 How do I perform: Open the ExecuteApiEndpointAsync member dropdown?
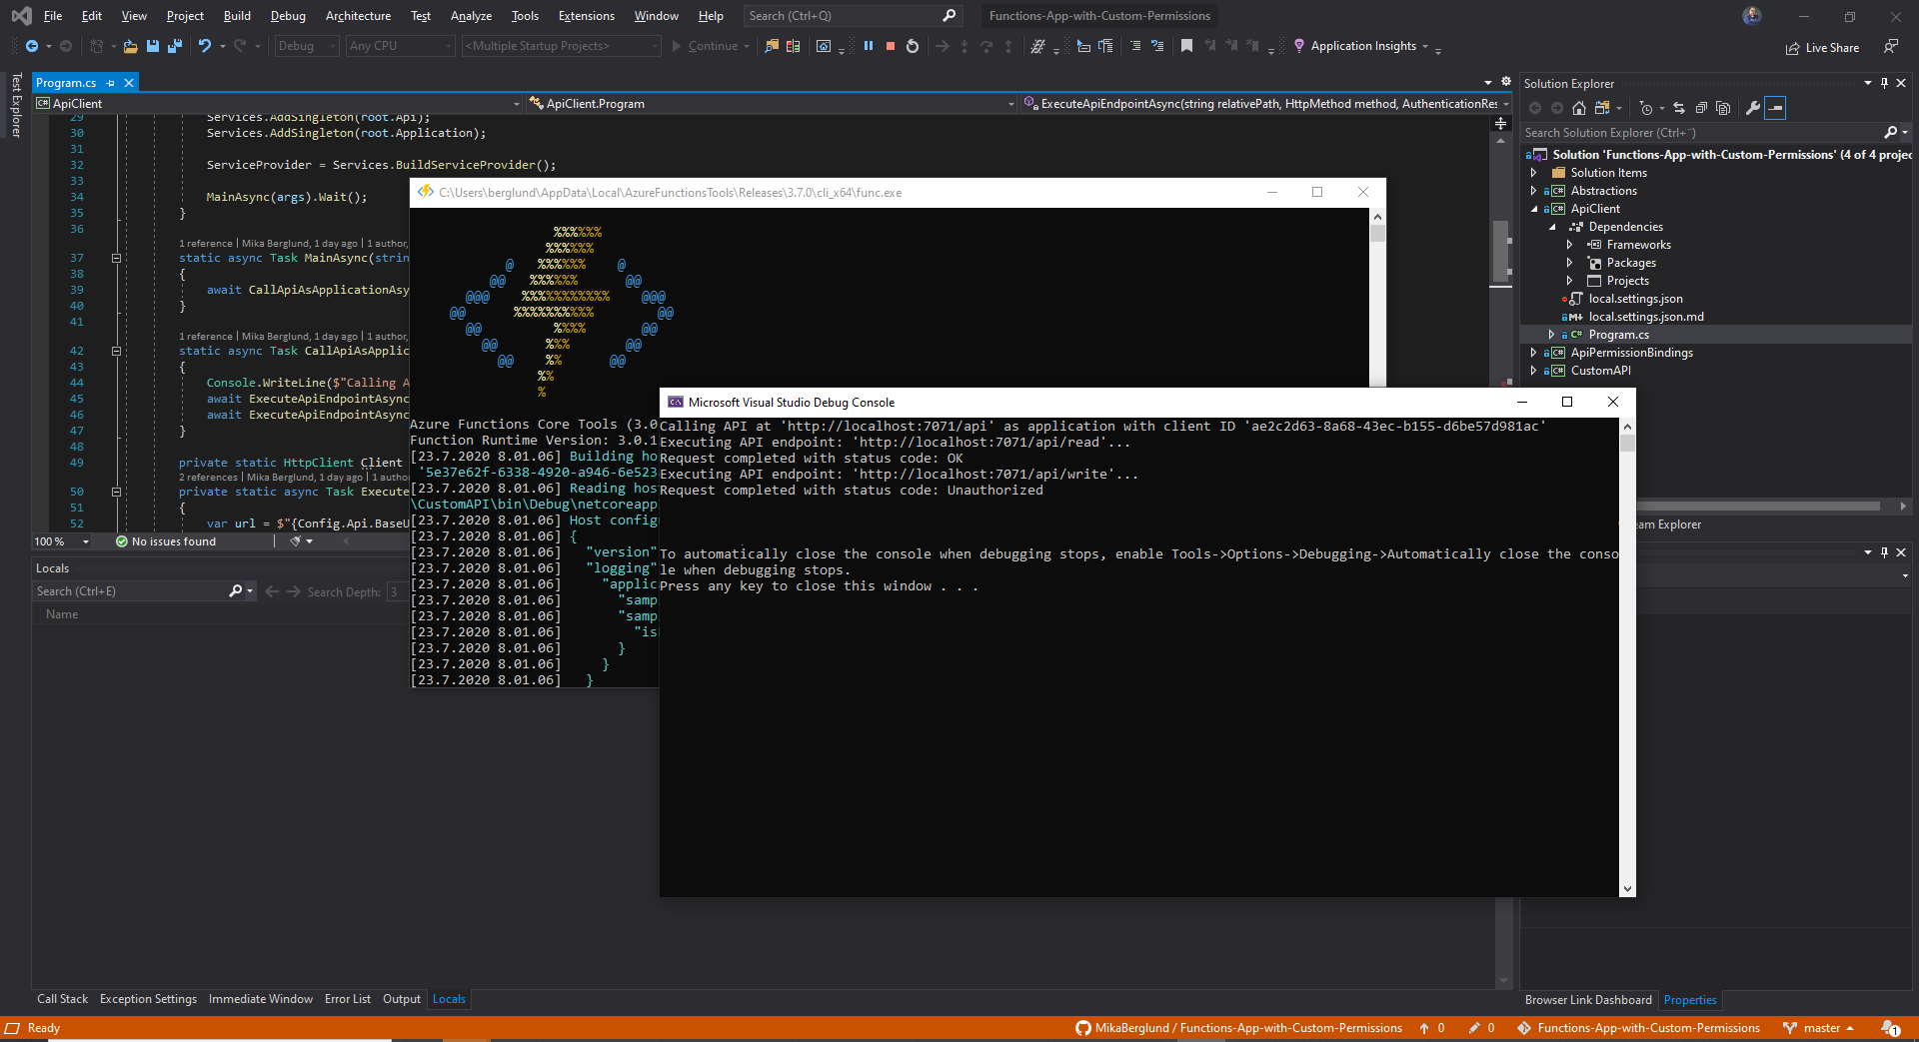[x=1265, y=104]
